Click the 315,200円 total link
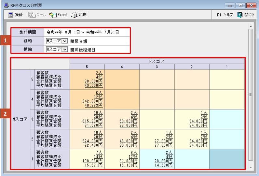Viewport: 259px width, 176px height. pos(92,121)
